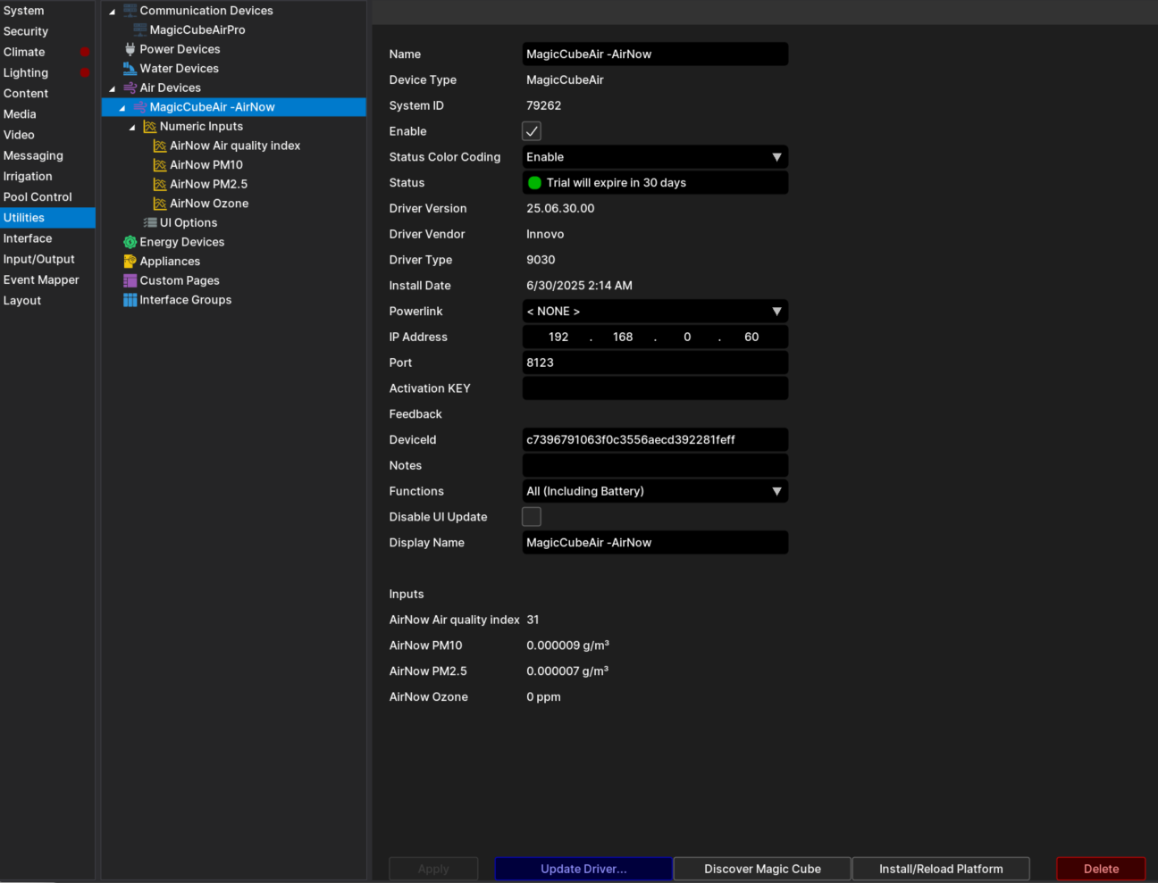1158x883 pixels.
Task: Open the Input/Output section
Action: pos(47,259)
